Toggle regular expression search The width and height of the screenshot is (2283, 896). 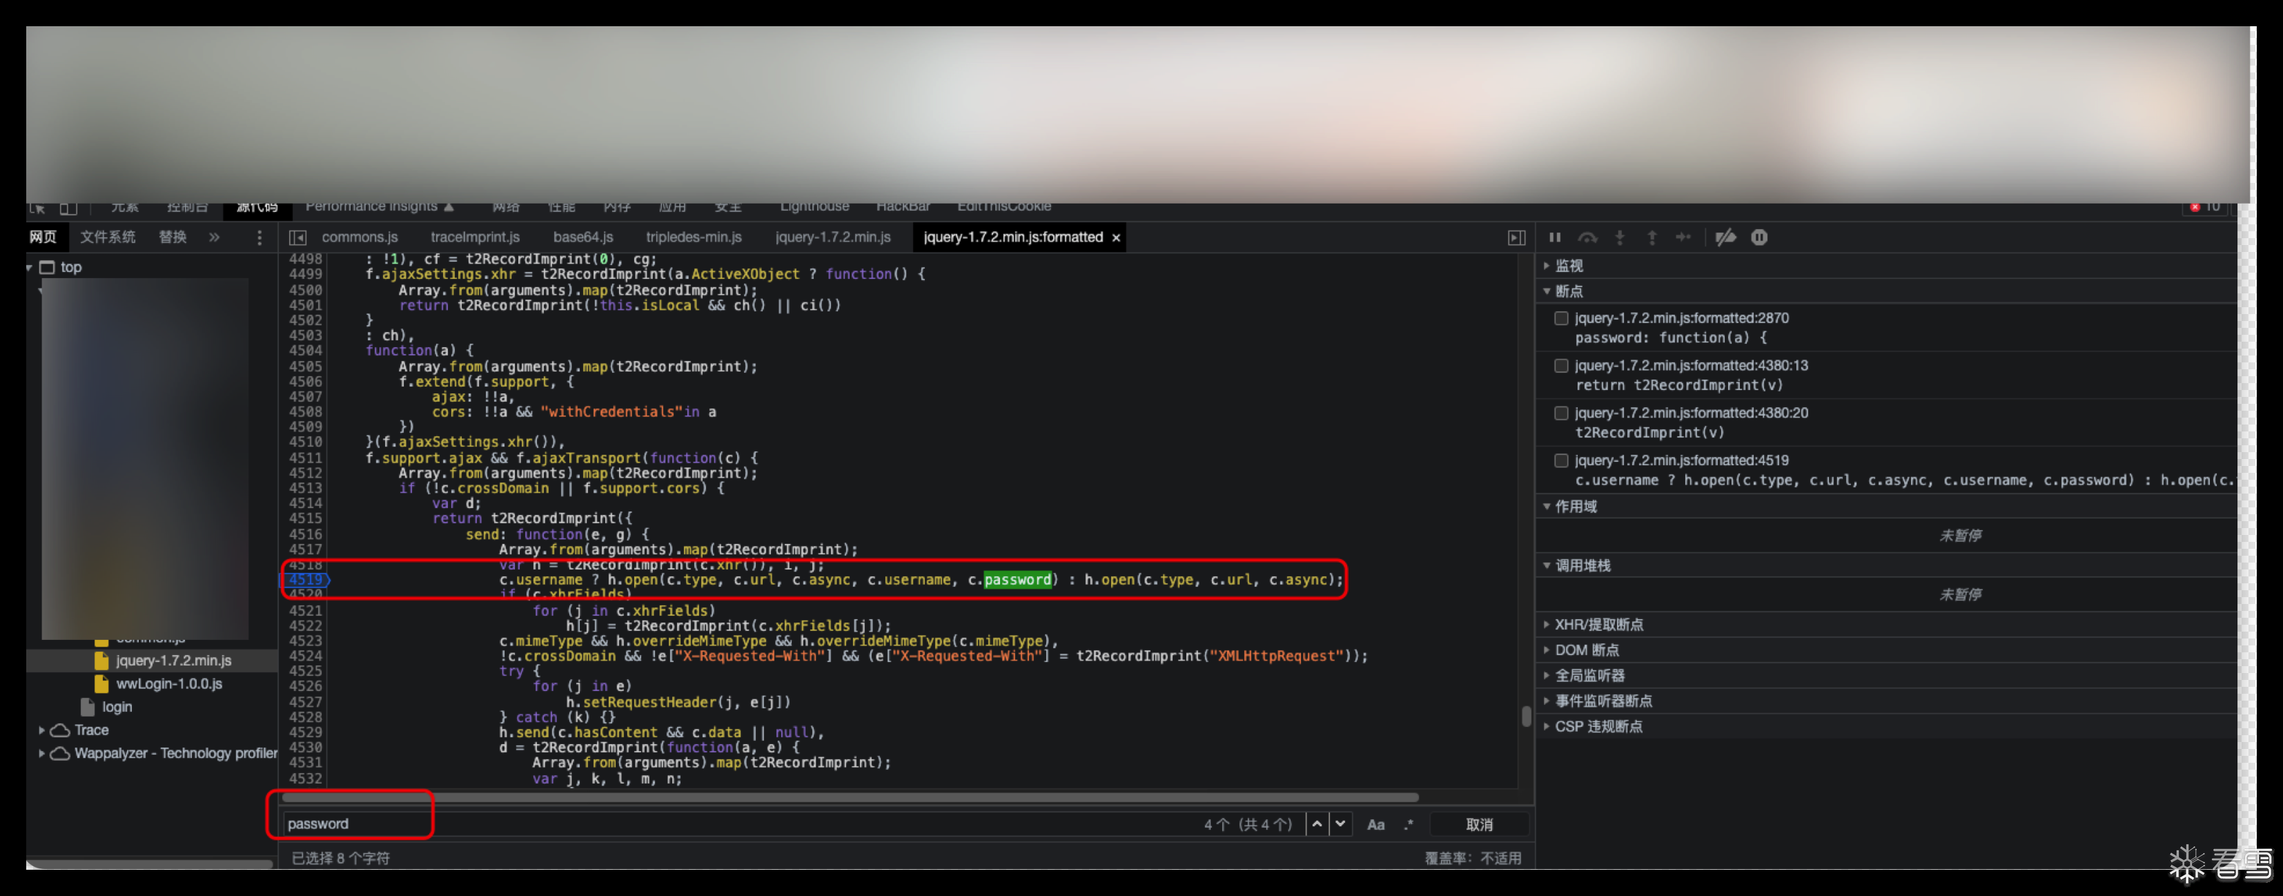(x=1409, y=824)
